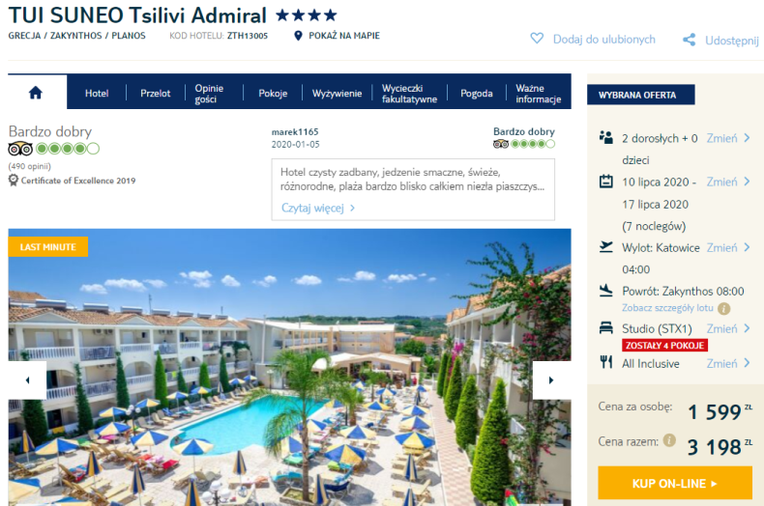Open the Pogoda tab
764x506 pixels.
click(477, 93)
